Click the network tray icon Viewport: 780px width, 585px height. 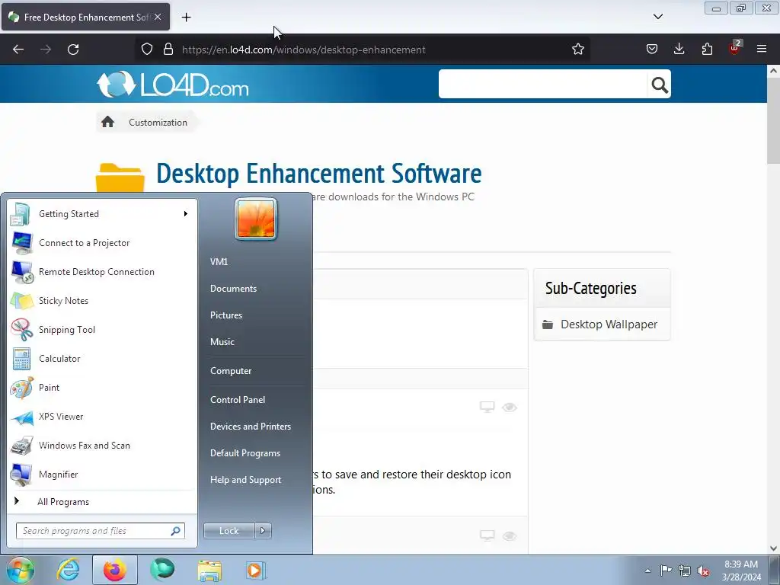pyautogui.click(x=685, y=571)
